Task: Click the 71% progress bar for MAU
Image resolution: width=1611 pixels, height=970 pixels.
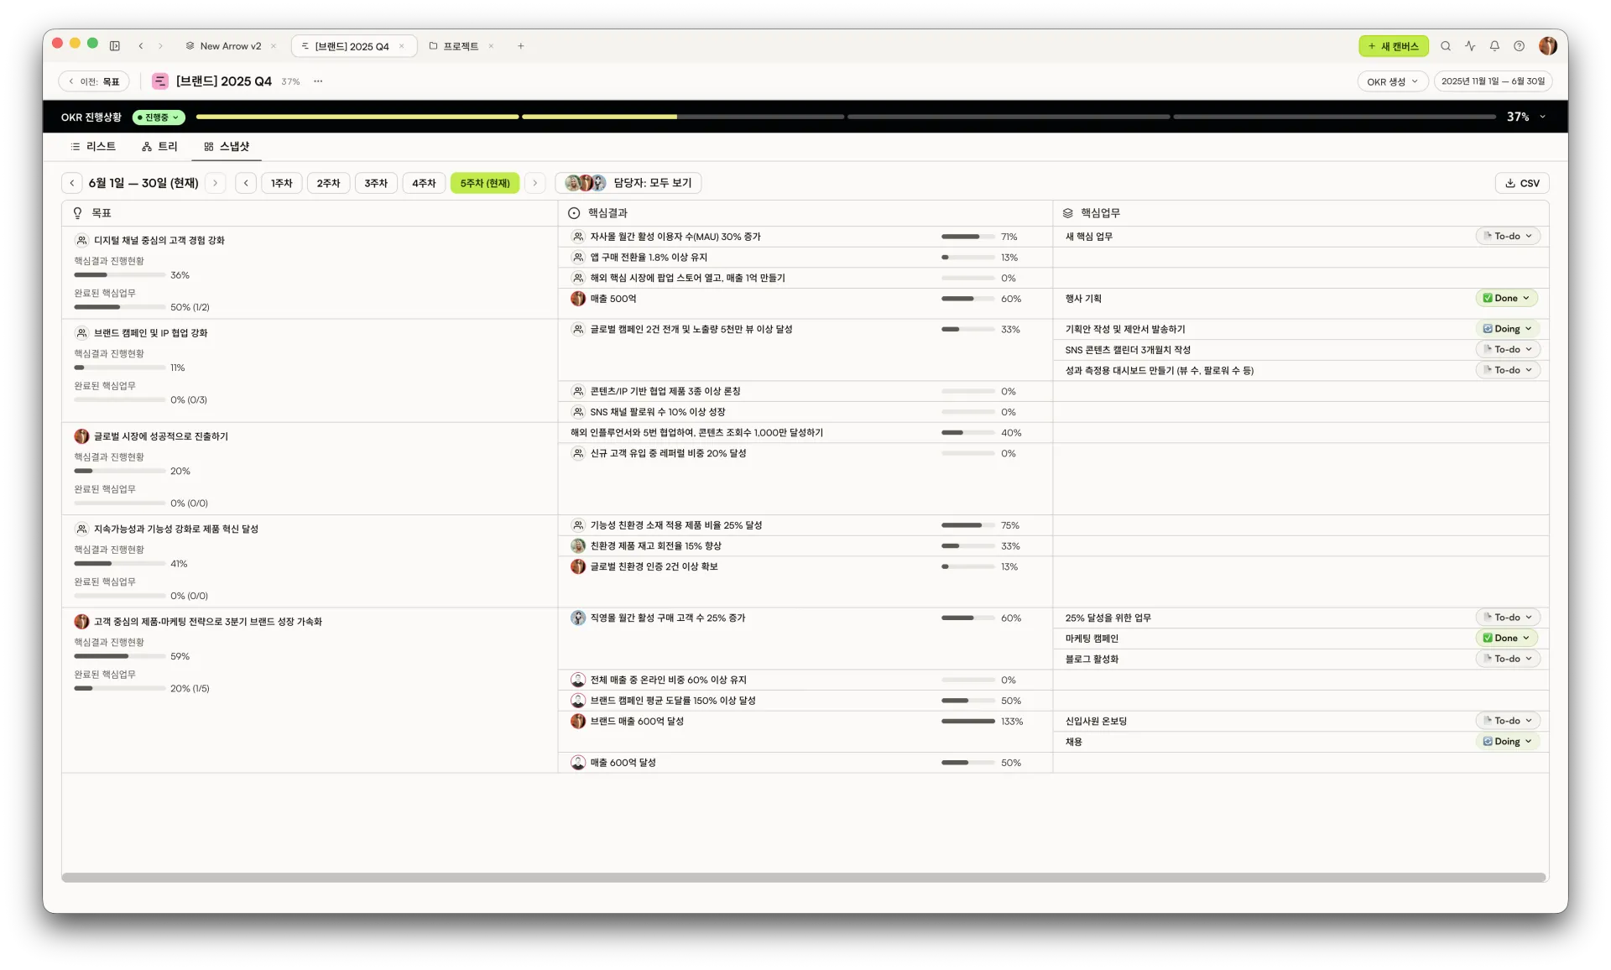Action: click(x=968, y=237)
